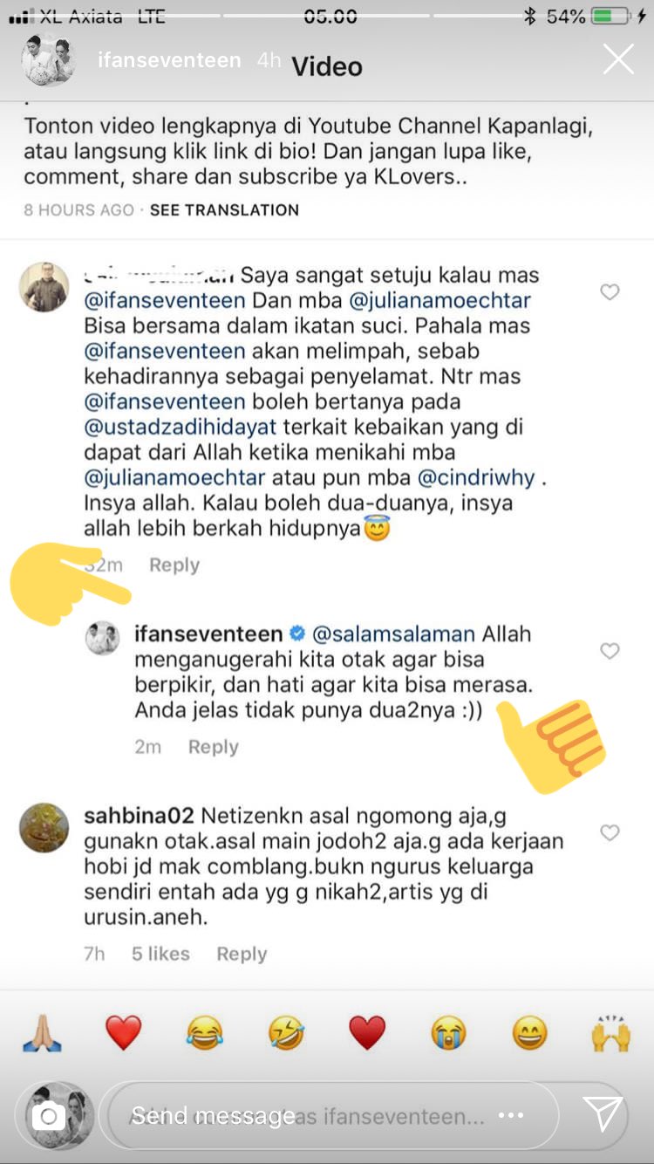Reply to ifanseventeen's 2m comment

pyautogui.click(x=214, y=747)
